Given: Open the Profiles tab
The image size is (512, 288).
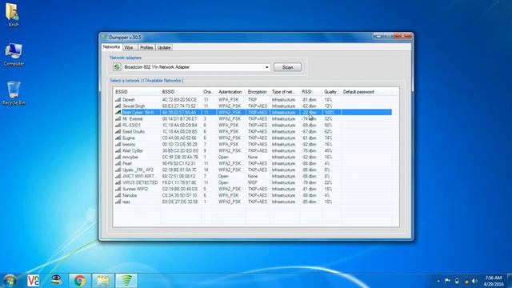Looking at the screenshot, I should pos(146,48).
